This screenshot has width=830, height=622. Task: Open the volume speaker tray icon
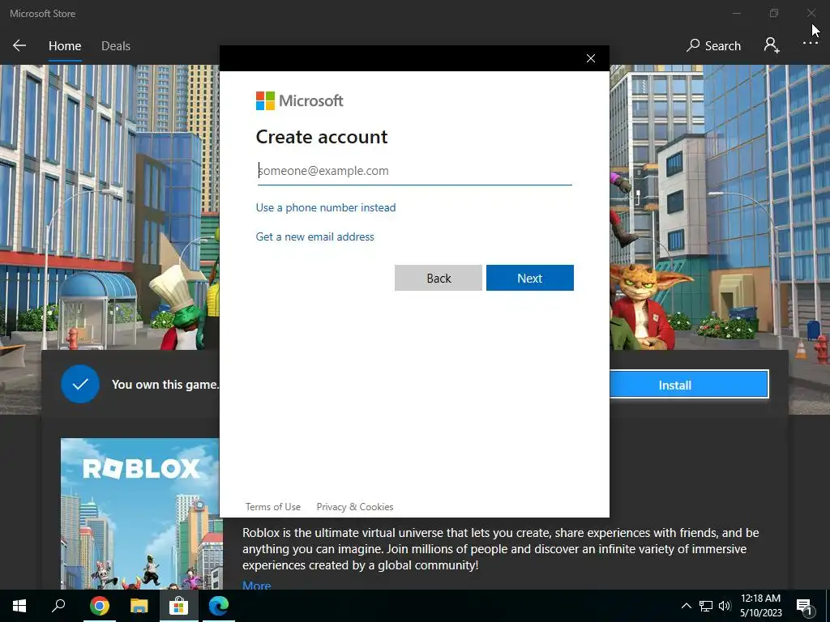725,606
